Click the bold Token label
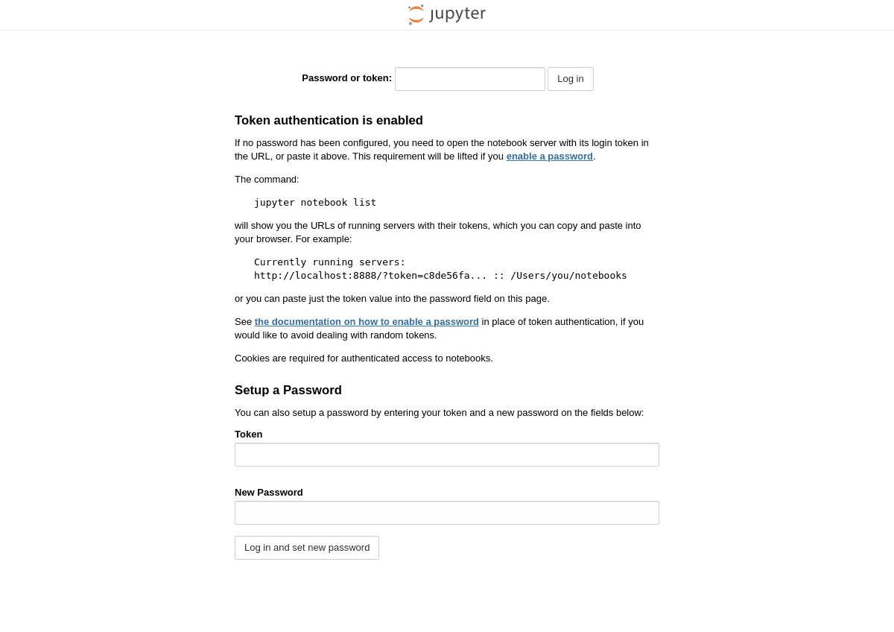Image resolution: width=894 pixels, height=632 pixels. tap(249, 434)
